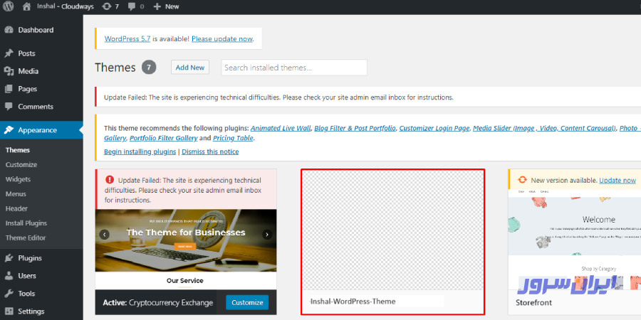Open the site home icon for Inshal - Cloudways
Screen dimensions: 641x320
point(26,6)
